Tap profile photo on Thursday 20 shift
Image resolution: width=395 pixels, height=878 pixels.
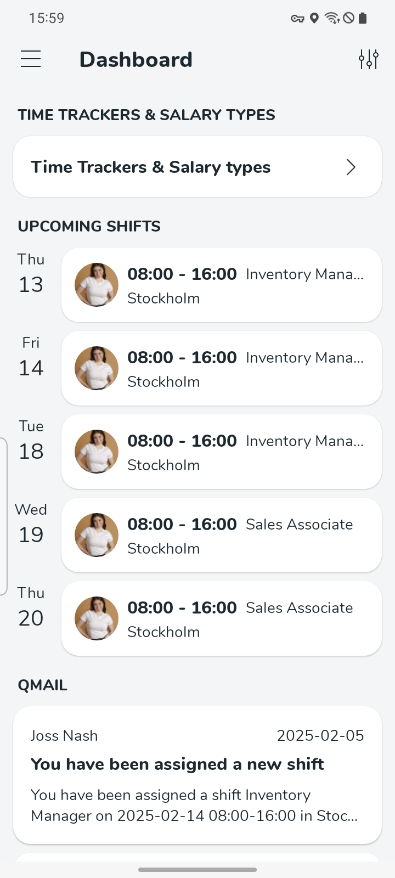(97, 618)
